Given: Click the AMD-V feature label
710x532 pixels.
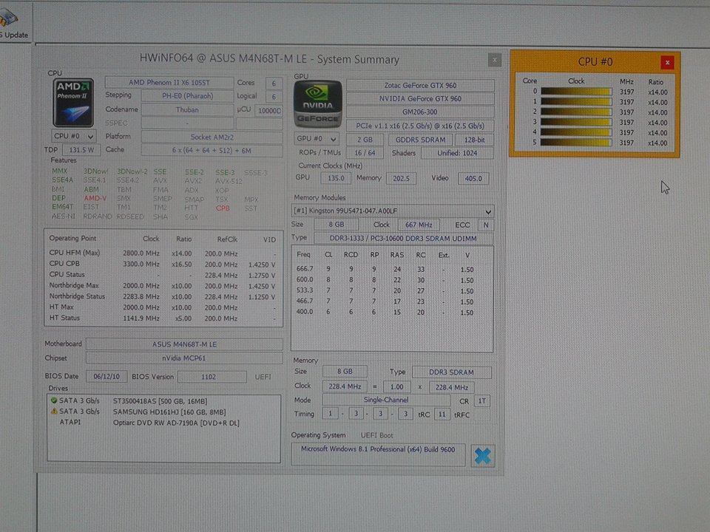Looking at the screenshot, I should pyautogui.click(x=95, y=198).
